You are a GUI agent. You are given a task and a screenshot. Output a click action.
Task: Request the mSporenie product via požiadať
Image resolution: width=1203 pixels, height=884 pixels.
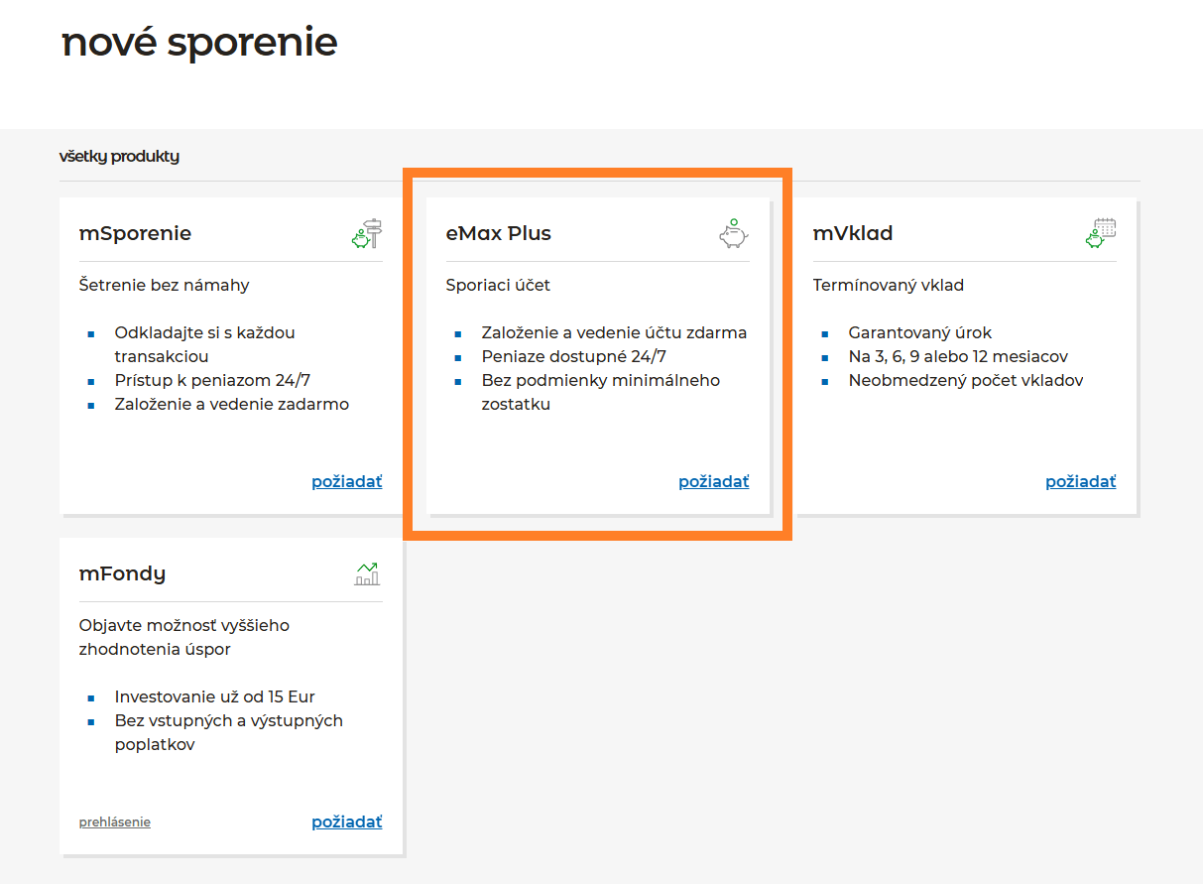tap(346, 482)
